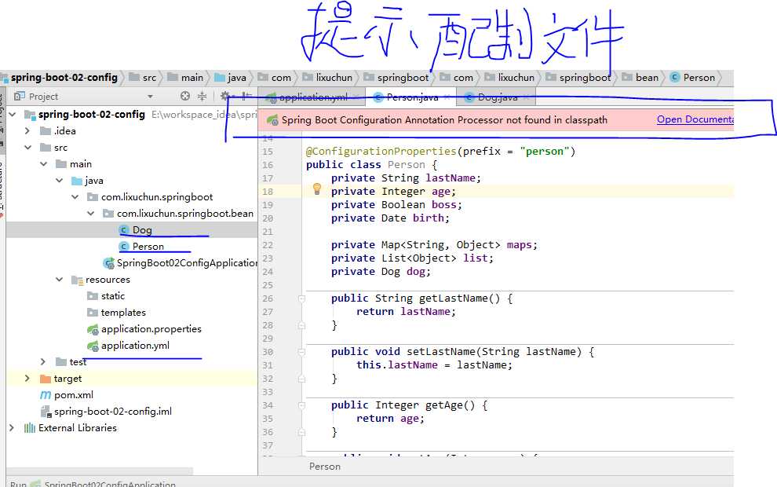Viewport: 777px width, 487px height.
Task: Collapse the spring-boot-02-config root node
Action: tap(13, 115)
